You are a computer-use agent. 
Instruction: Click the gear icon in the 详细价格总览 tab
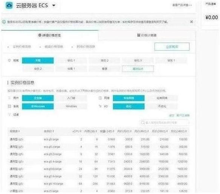40,35
